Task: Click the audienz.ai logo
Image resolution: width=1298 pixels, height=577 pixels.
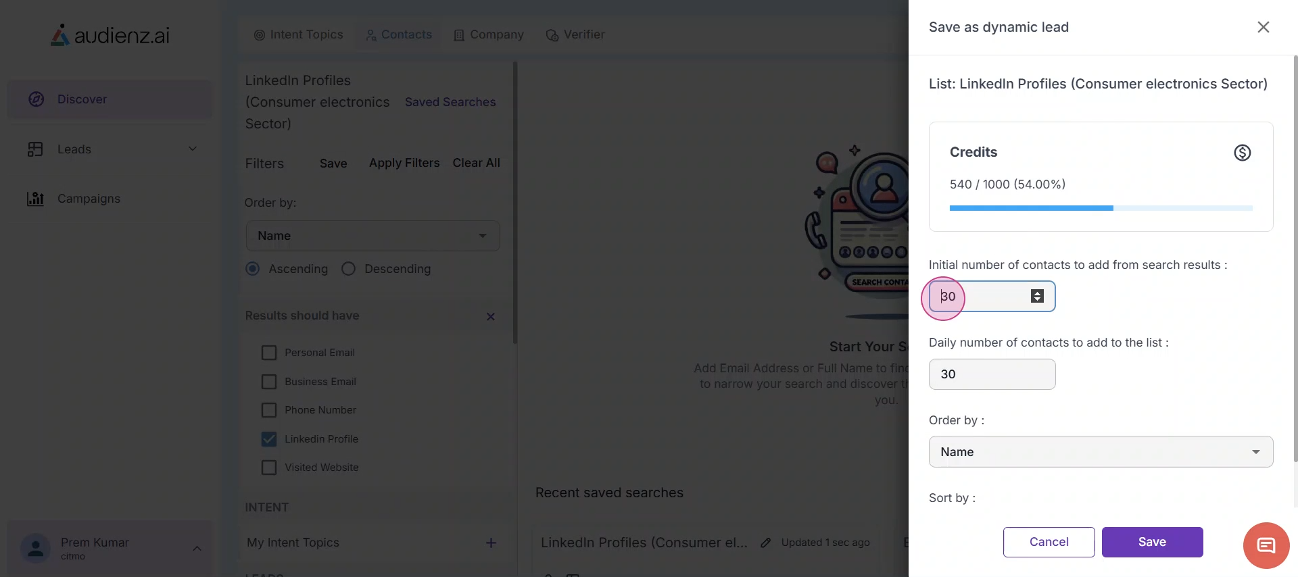Action: 110,35
